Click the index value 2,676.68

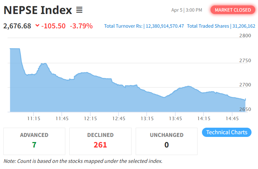click(x=17, y=26)
